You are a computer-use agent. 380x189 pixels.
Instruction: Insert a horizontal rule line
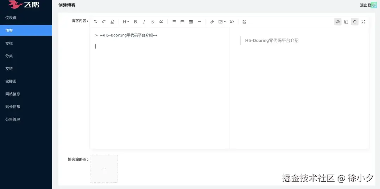199,22
